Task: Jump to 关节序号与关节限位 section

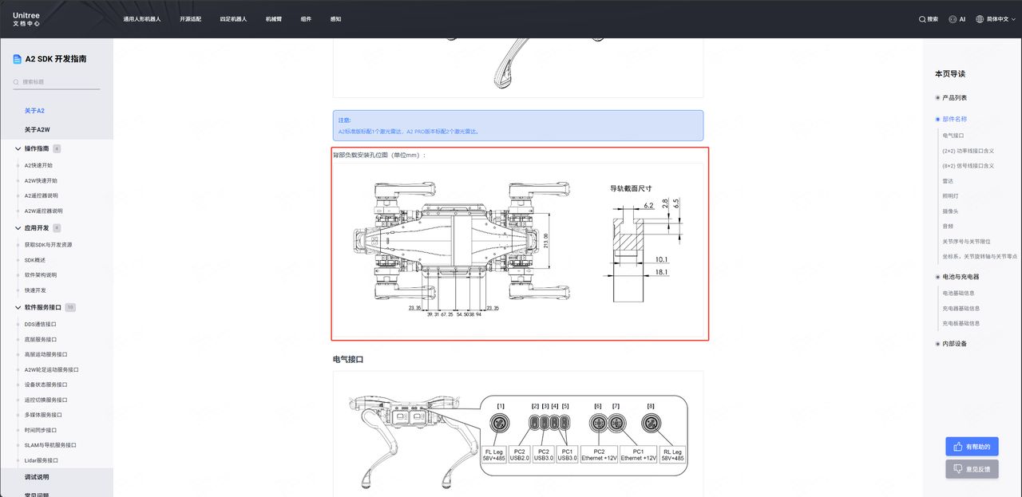Action: coord(967,242)
